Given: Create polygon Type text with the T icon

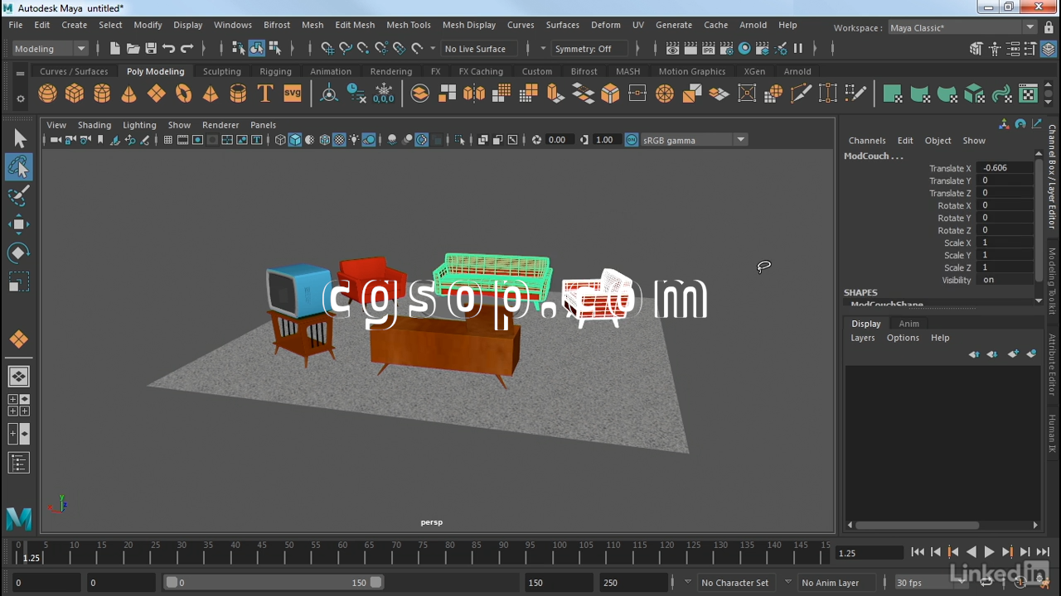Looking at the screenshot, I should tap(265, 94).
